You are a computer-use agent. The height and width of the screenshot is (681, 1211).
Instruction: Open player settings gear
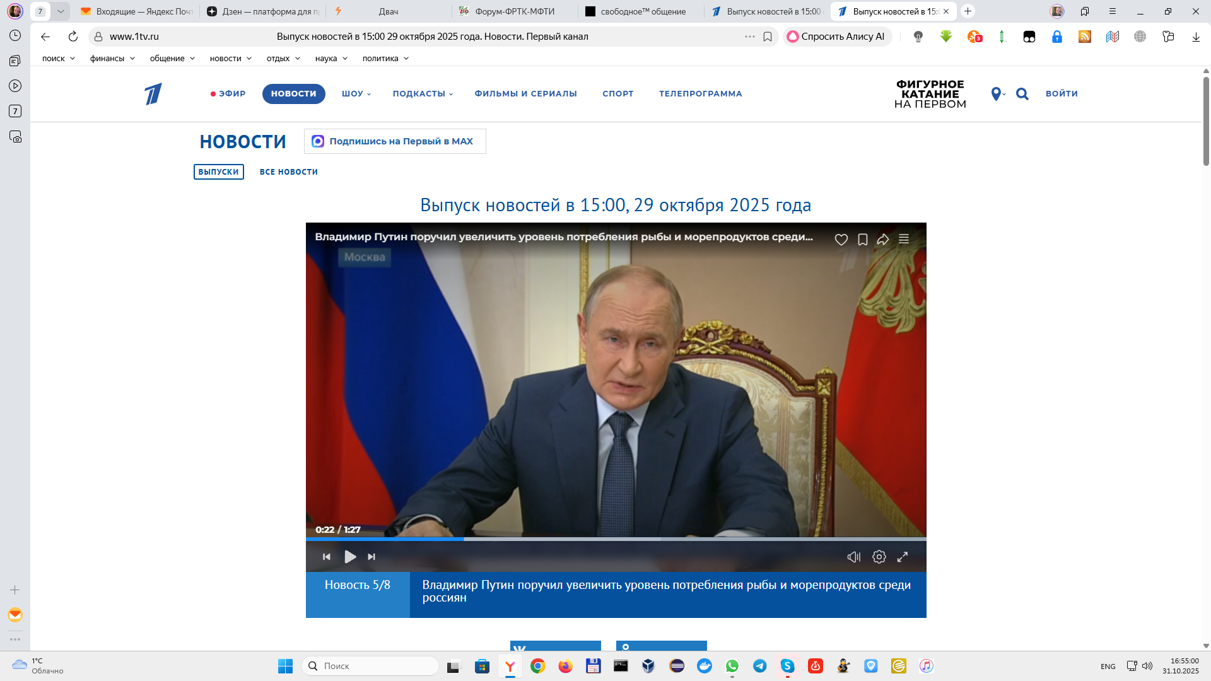tap(879, 557)
